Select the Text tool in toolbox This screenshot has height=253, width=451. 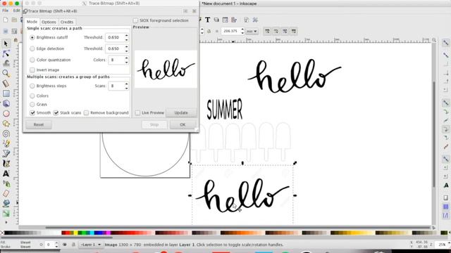point(6,174)
